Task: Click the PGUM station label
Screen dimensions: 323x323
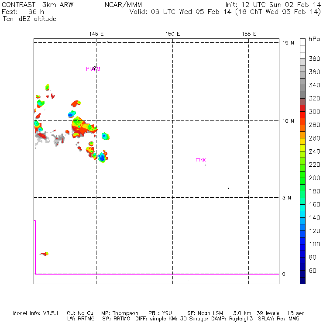Action: pos(93,69)
